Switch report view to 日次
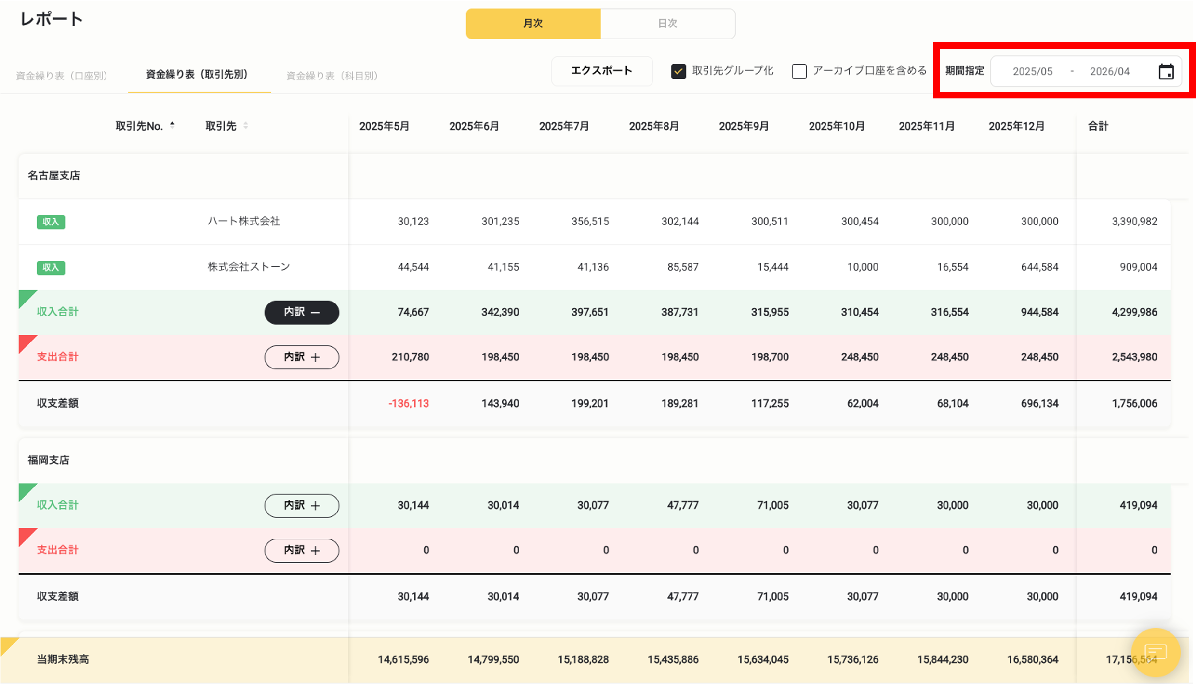Image resolution: width=1197 pixels, height=684 pixels. coord(667,24)
